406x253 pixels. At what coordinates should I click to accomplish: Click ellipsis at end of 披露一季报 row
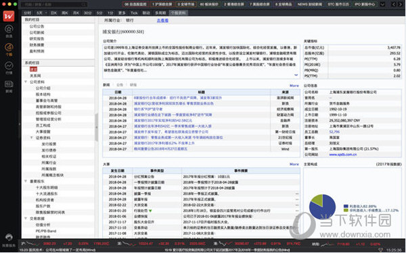[297, 194]
